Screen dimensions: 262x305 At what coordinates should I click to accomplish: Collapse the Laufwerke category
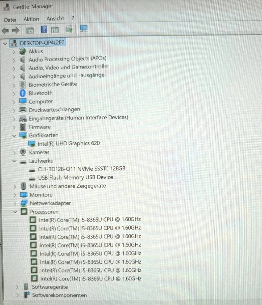(15, 161)
